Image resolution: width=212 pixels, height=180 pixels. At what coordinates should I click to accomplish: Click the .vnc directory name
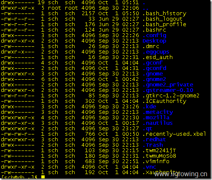tap(149, 167)
